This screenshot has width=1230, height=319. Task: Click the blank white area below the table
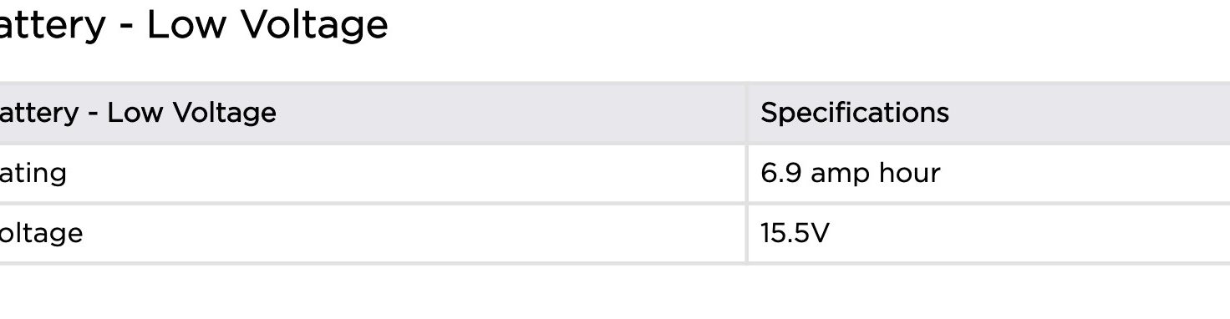coord(615,292)
